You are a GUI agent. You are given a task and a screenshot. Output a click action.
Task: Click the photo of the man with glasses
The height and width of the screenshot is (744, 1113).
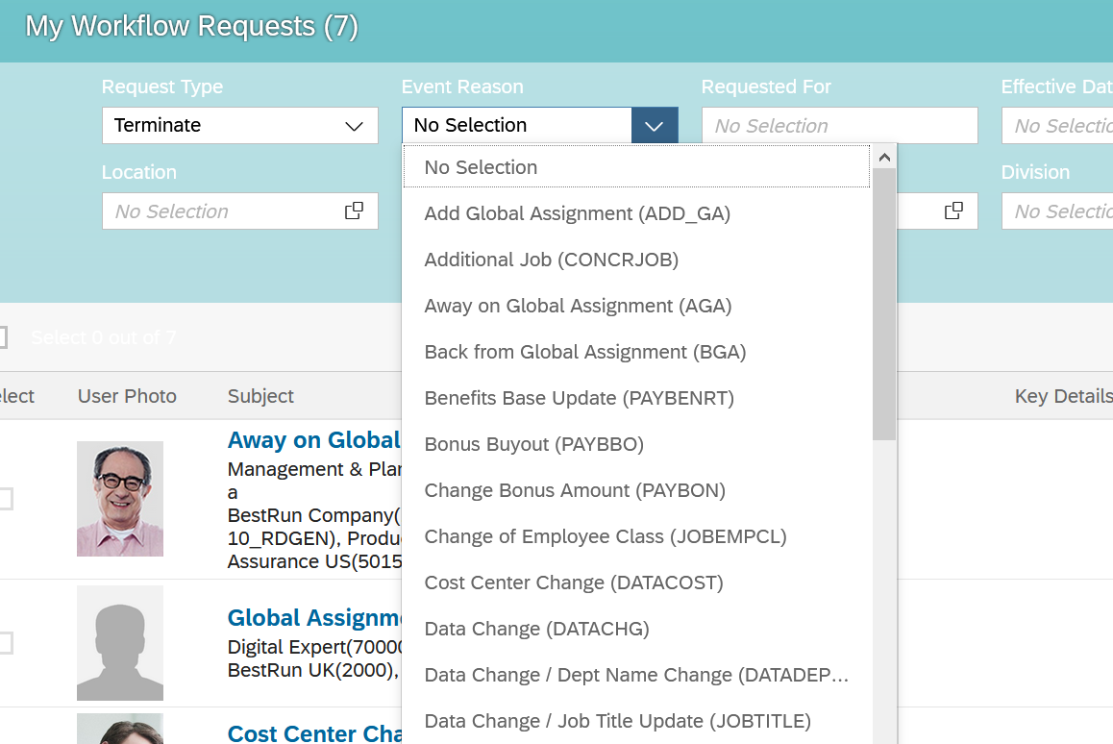[120, 498]
